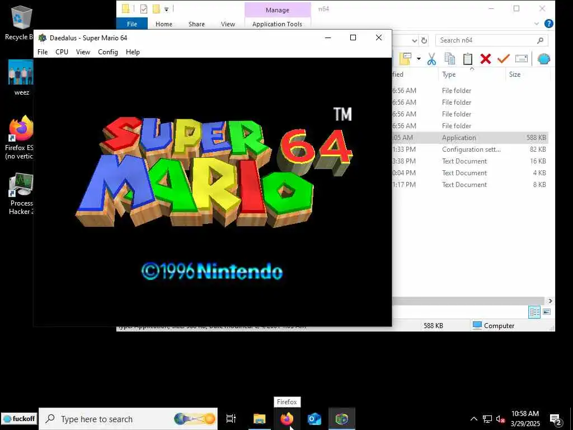
Task: Click properties checkmark icon in Explorer title bar
Action: (x=144, y=9)
